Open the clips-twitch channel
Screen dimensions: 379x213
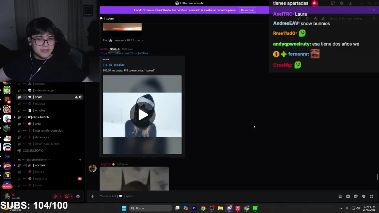tap(49, 117)
